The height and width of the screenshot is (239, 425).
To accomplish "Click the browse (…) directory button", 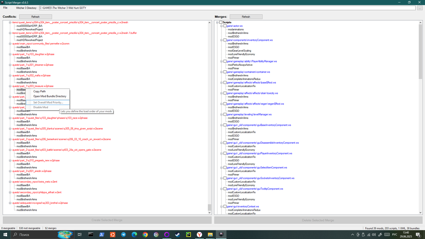I will pyautogui.click(x=420, y=8).
